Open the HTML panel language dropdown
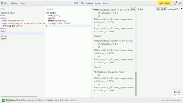Image resolution: width=183 pixels, height=103 pixels. pos(3,9)
